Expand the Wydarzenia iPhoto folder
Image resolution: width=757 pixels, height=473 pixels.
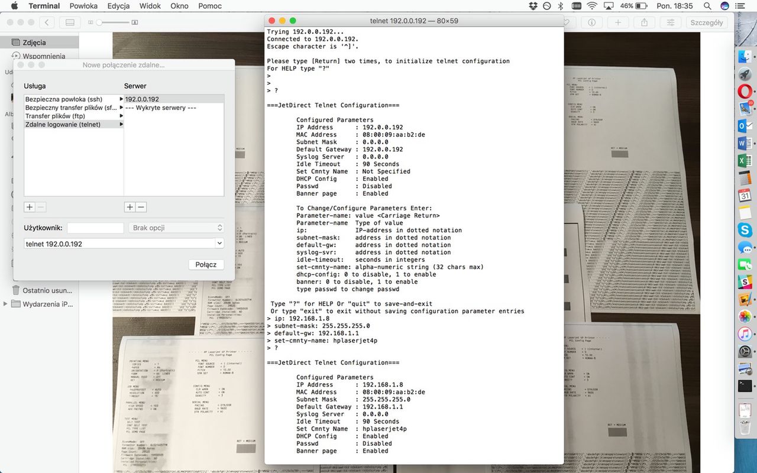(6, 304)
